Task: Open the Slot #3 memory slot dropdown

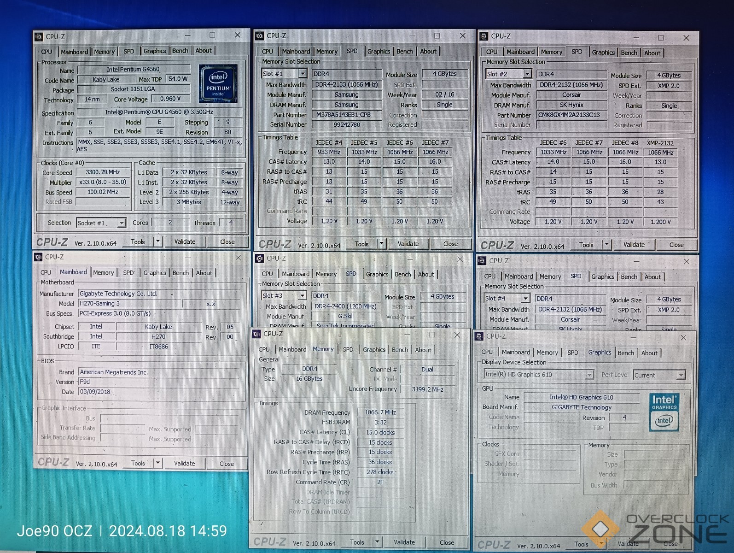Action: pyautogui.click(x=302, y=295)
